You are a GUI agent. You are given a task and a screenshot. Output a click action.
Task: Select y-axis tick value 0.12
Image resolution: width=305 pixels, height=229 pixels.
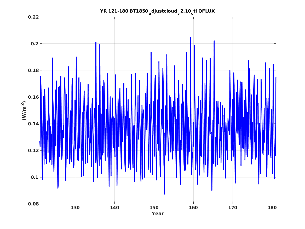point(33,150)
